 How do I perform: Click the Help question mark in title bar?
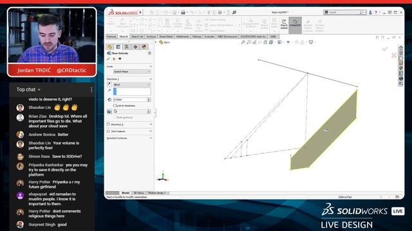(376, 12)
